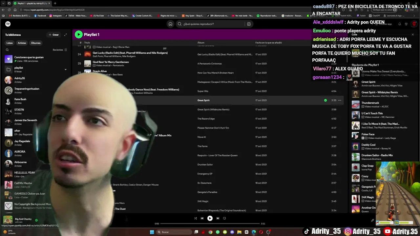This screenshot has width=420, height=236.
Task: Filter library by Álbumes
Action: pos(36,43)
